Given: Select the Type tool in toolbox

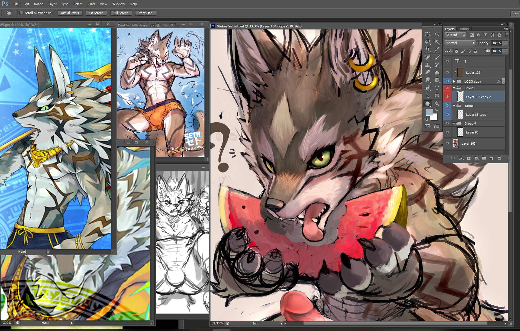Looking at the screenshot, I should [437, 88].
